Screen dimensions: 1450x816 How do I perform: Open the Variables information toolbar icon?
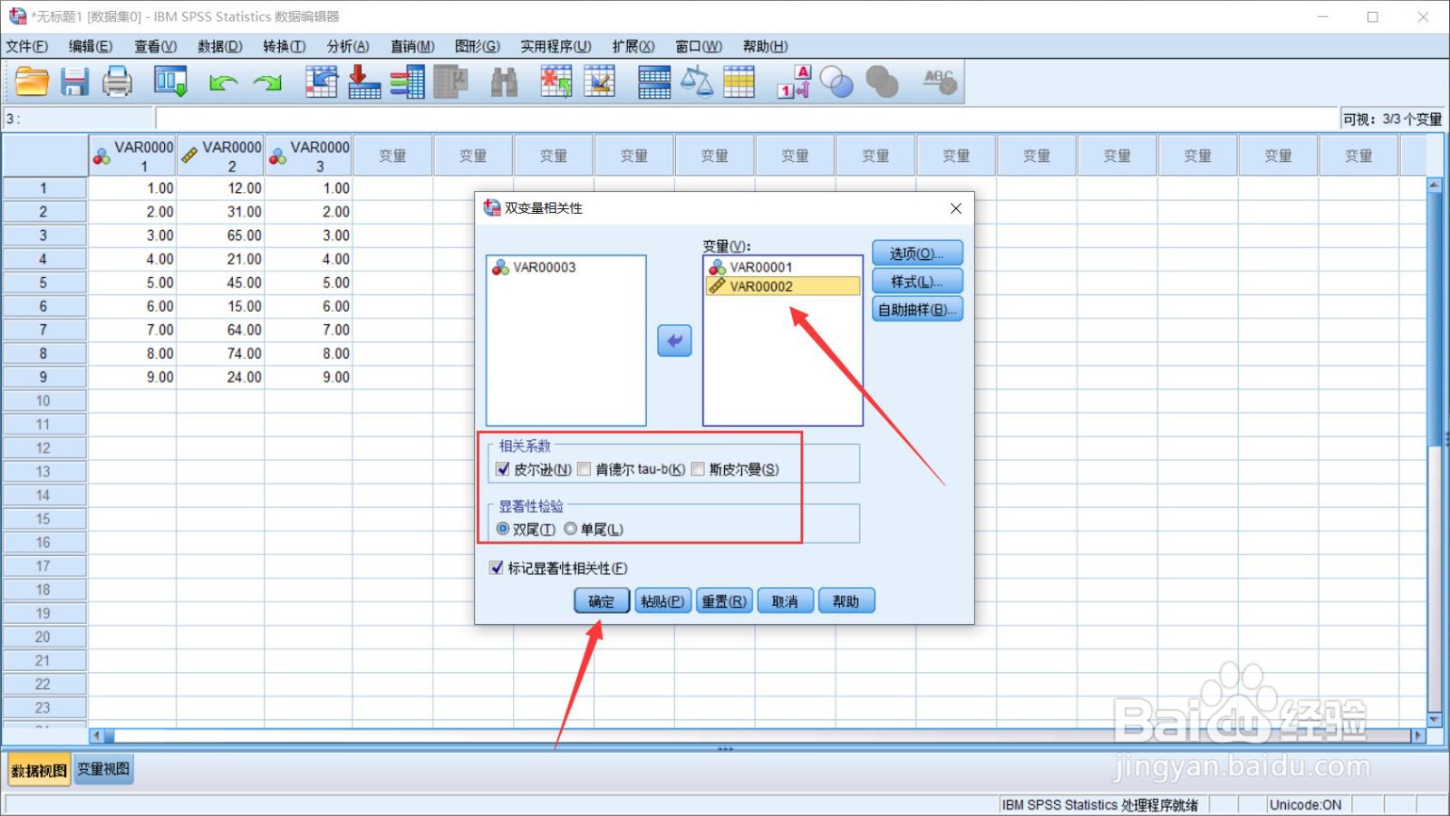click(x=407, y=82)
